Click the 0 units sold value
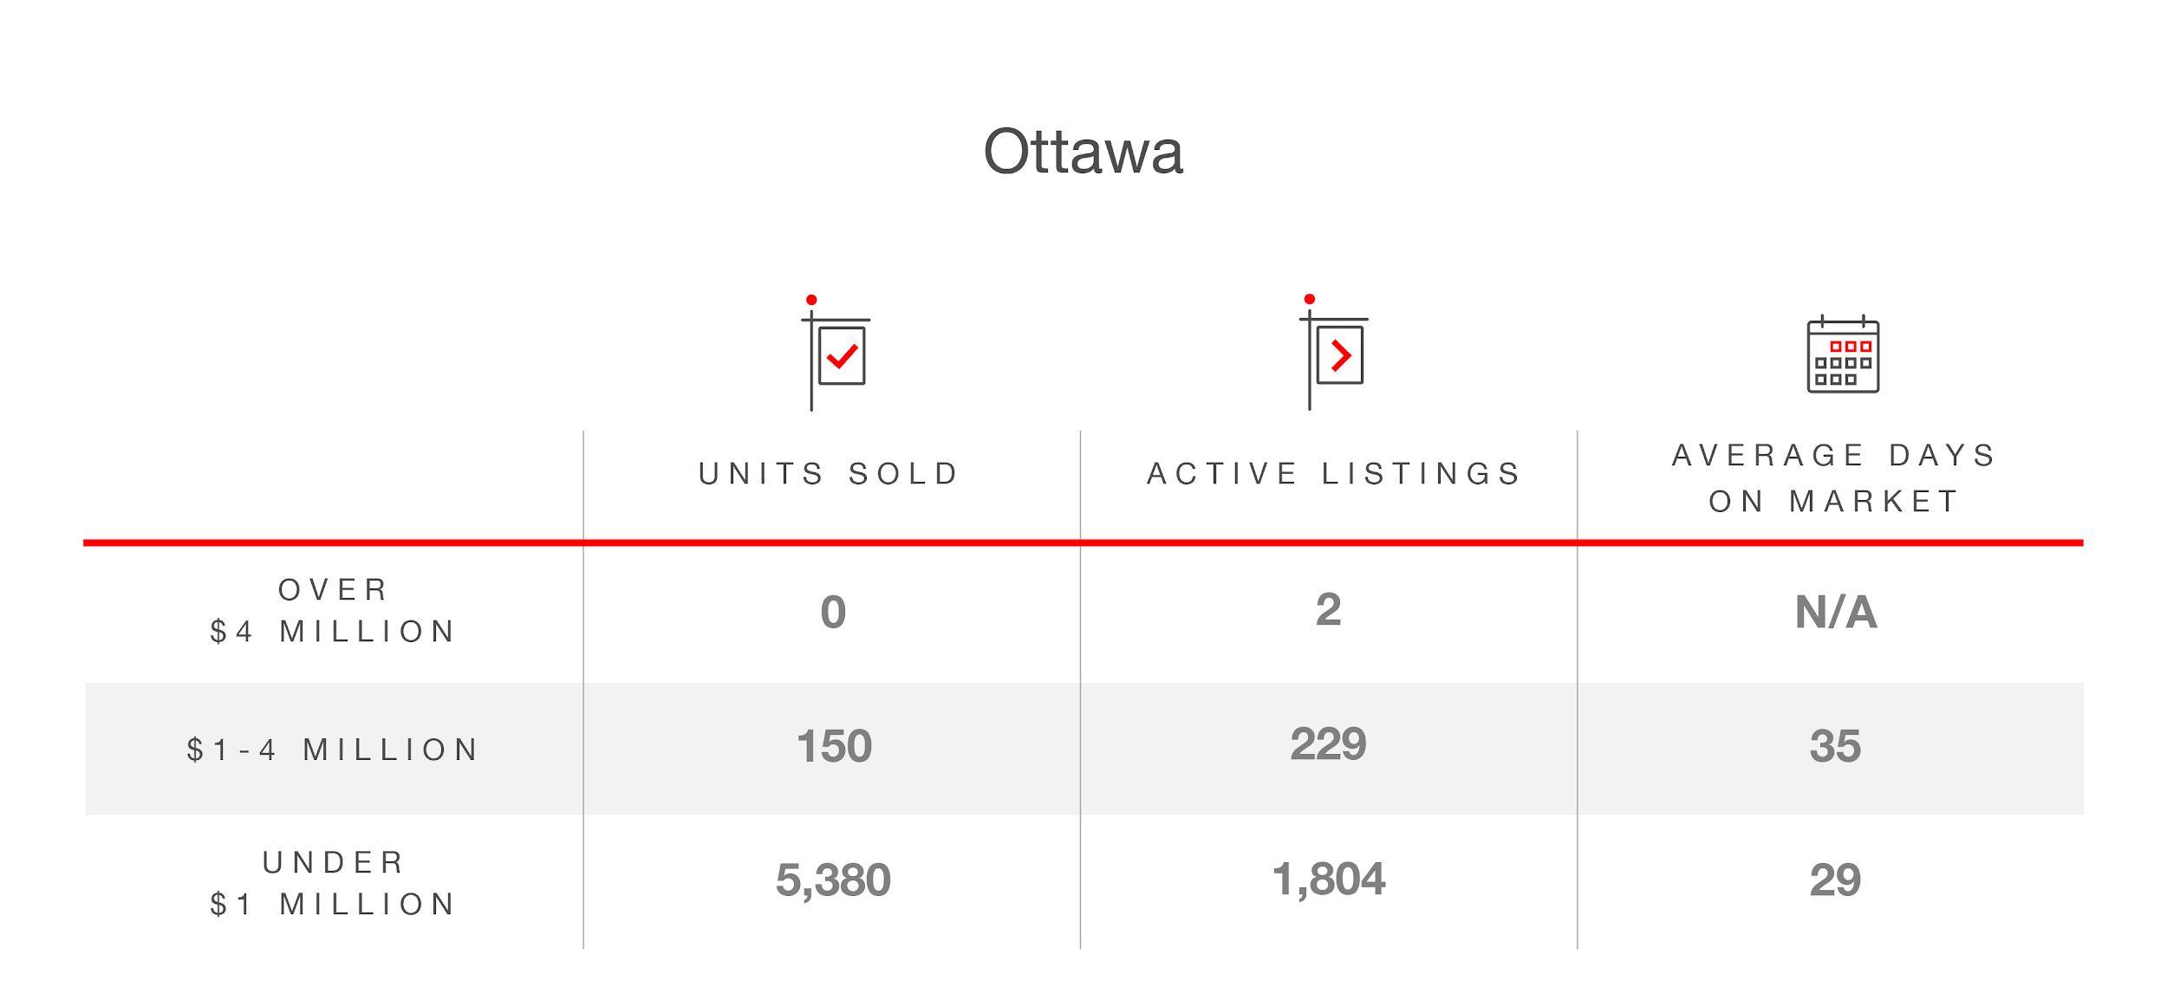Screen dimensions: 2167x1000 point(833,613)
